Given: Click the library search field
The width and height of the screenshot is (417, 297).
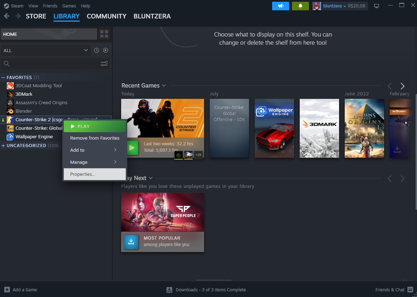Looking at the screenshot, I should 55,64.
